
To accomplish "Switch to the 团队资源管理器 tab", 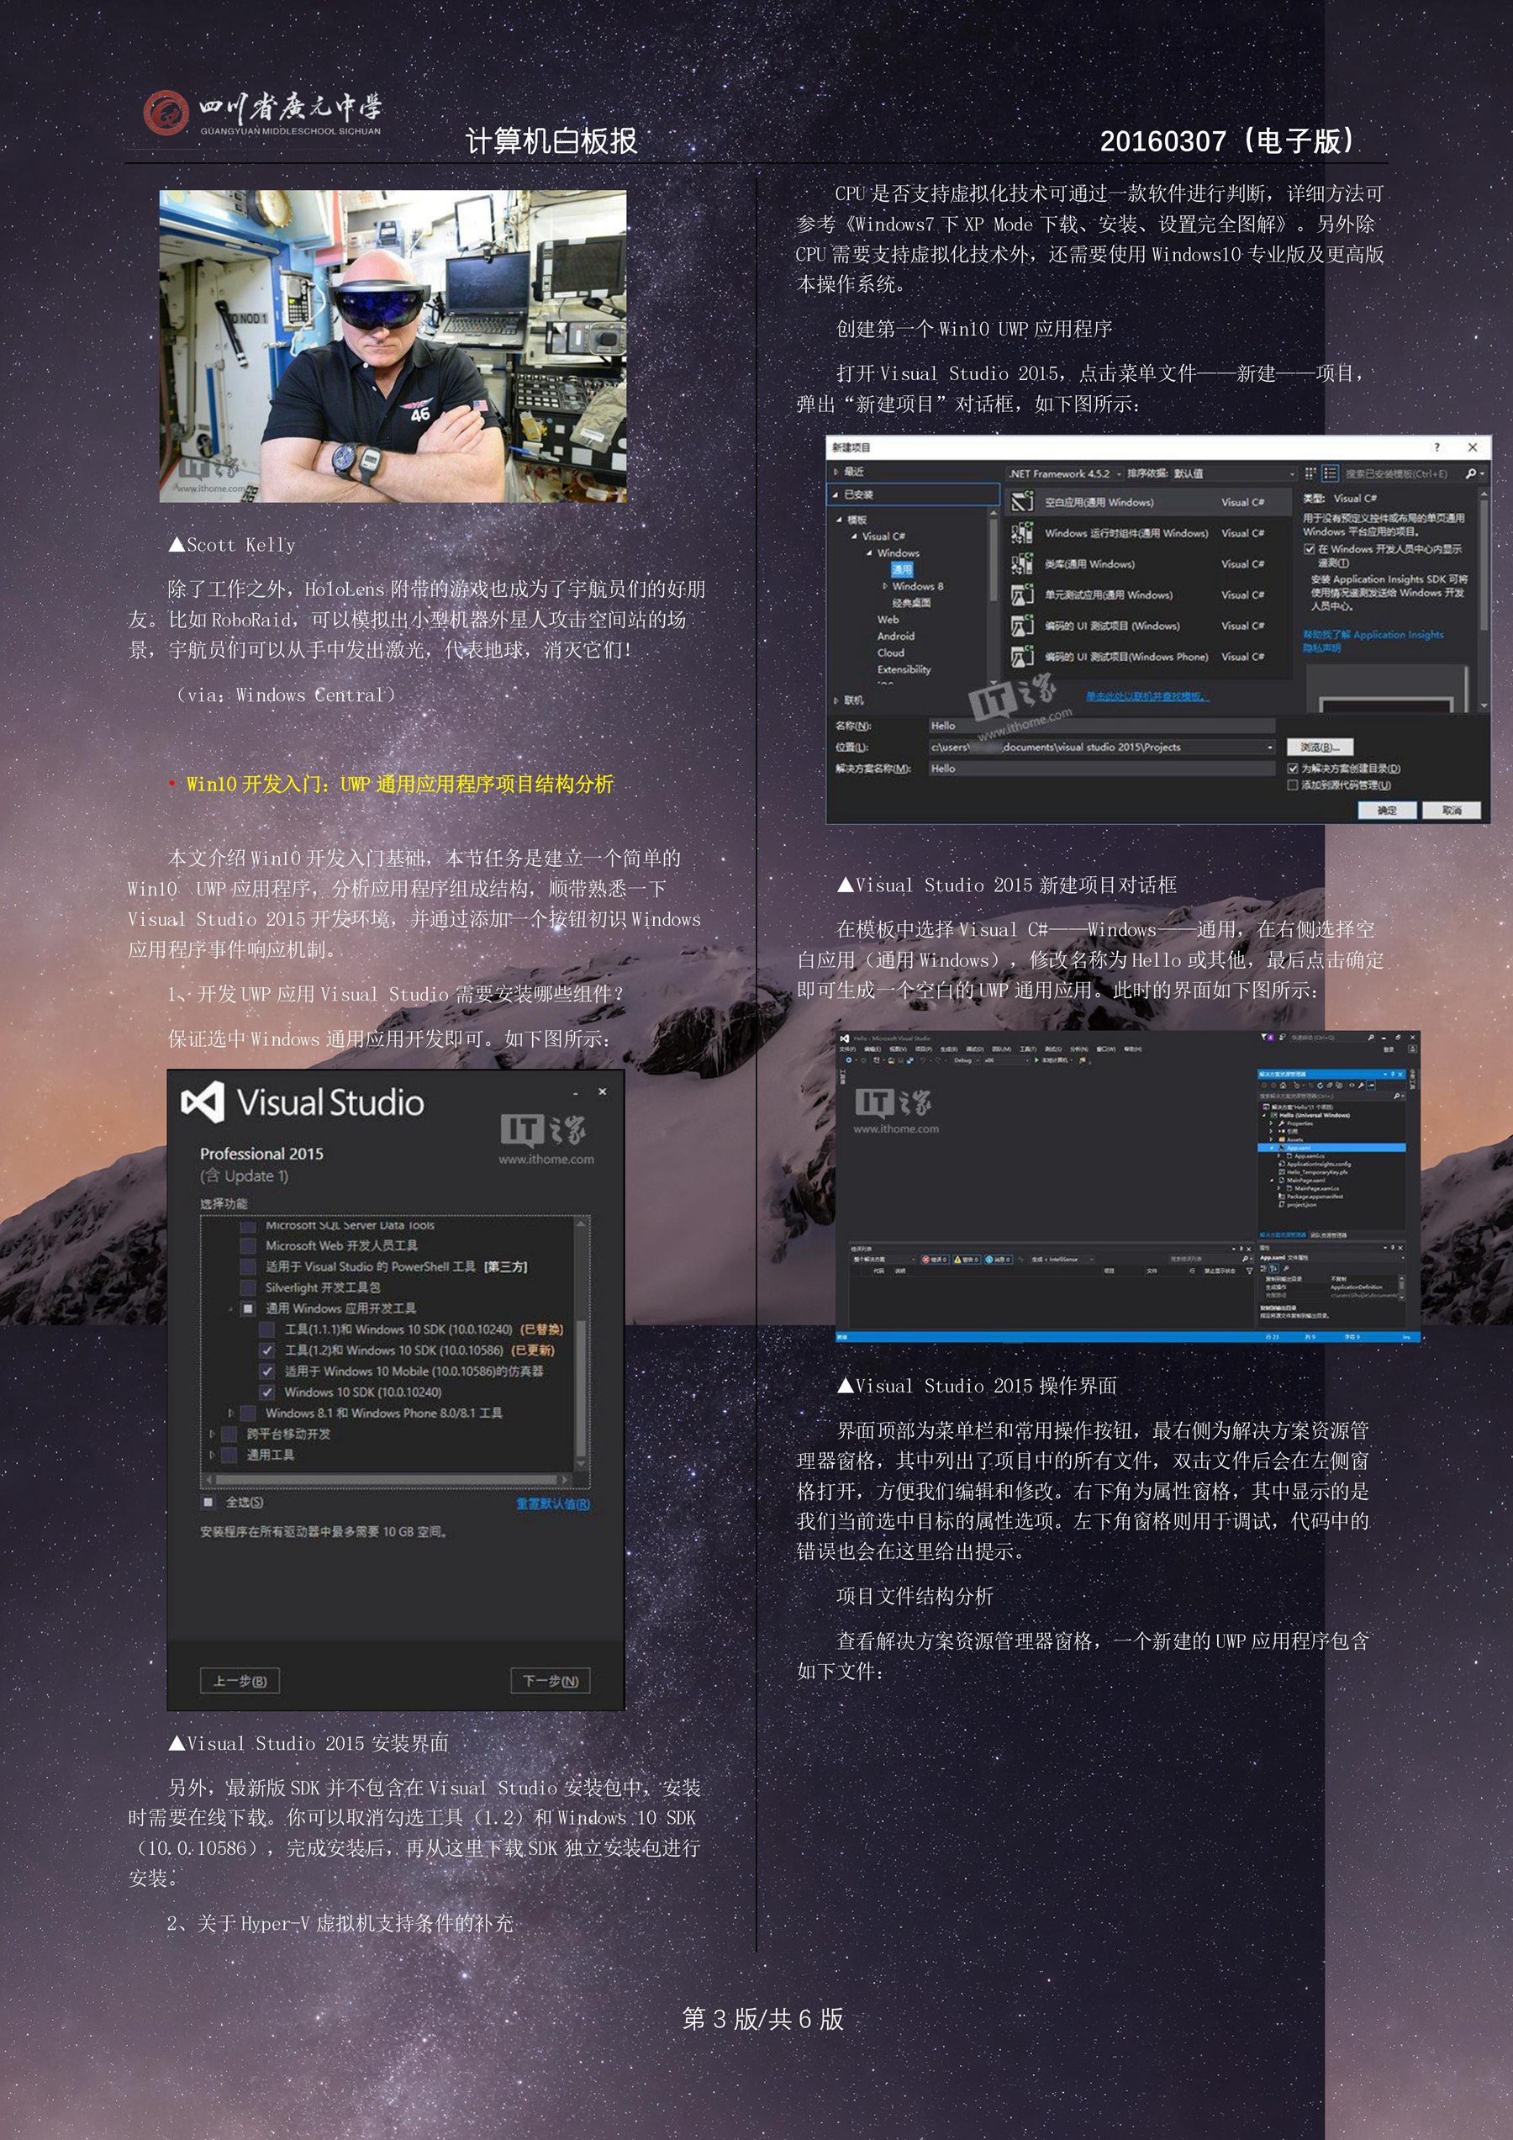I will click(x=1329, y=1235).
